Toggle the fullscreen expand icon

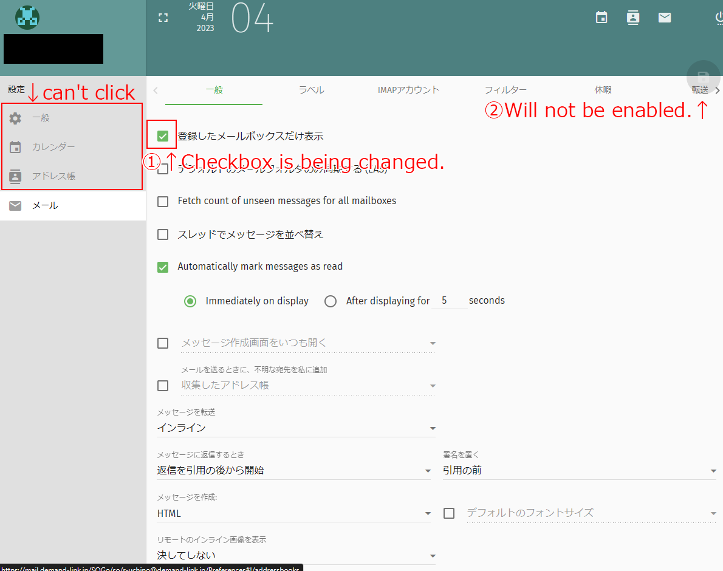[163, 18]
